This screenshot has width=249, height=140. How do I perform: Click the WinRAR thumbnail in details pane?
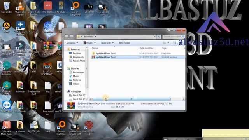pyautogui.click(x=71, y=105)
